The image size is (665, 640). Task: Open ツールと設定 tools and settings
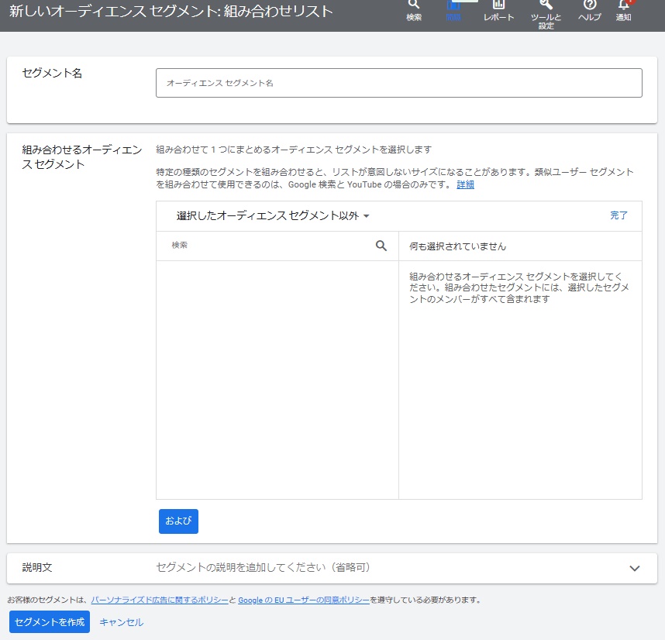(546, 12)
